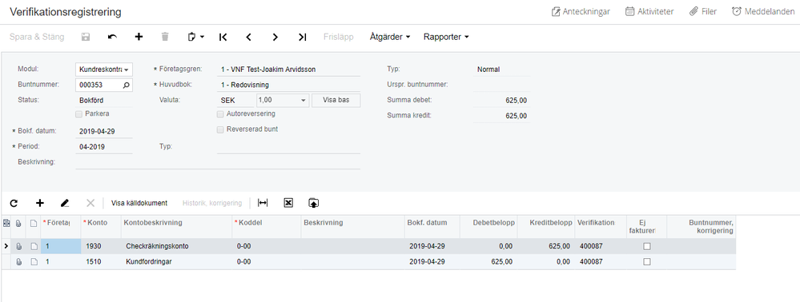Refresh the transaction grid
This screenshot has height=302, width=800.
click(x=14, y=203)
